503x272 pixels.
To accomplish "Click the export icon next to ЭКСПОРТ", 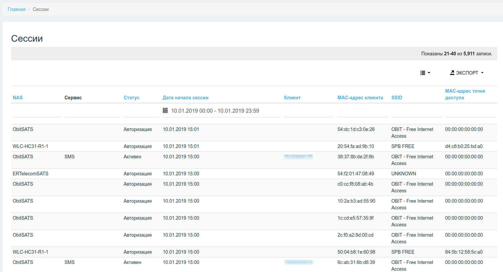I will tap(452, 73).
